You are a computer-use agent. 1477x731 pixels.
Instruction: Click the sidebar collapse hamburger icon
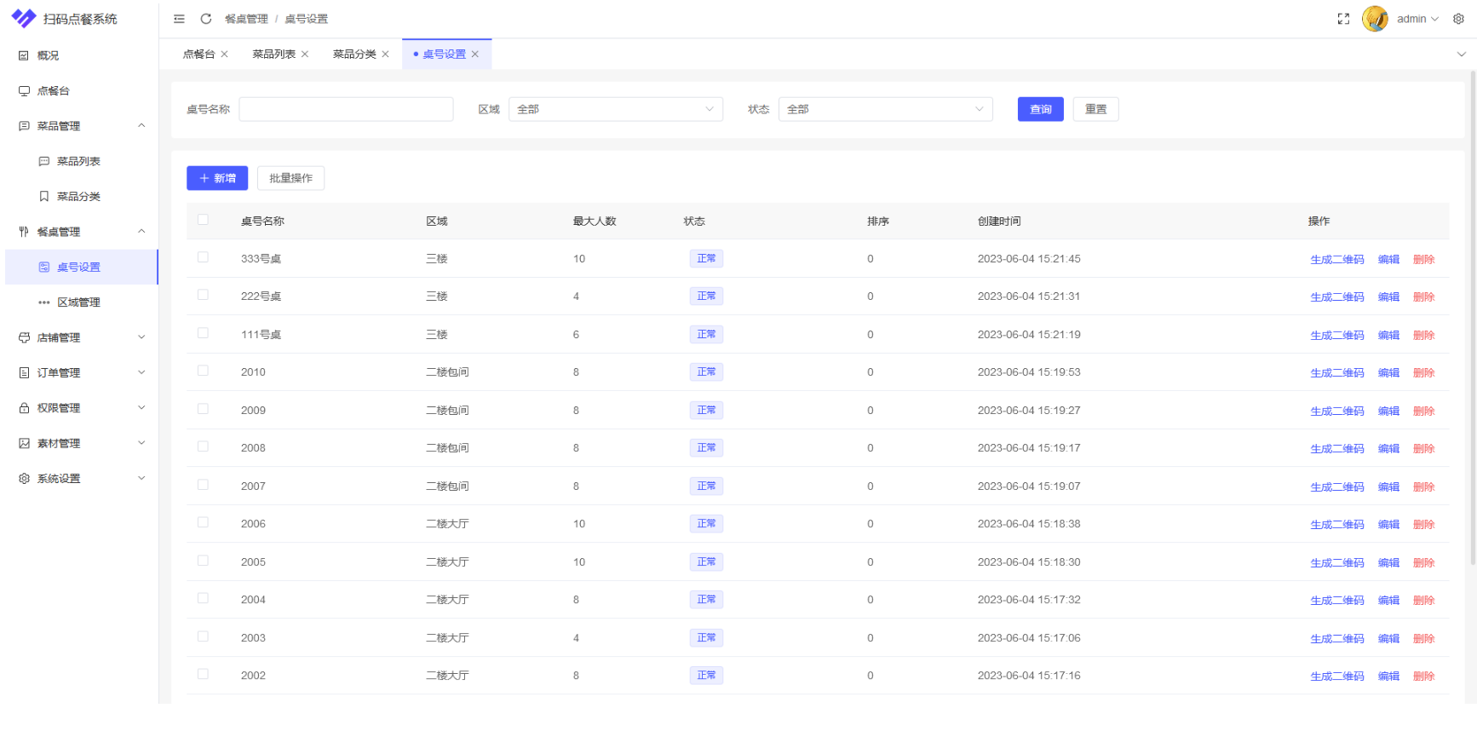pos(179,19)
